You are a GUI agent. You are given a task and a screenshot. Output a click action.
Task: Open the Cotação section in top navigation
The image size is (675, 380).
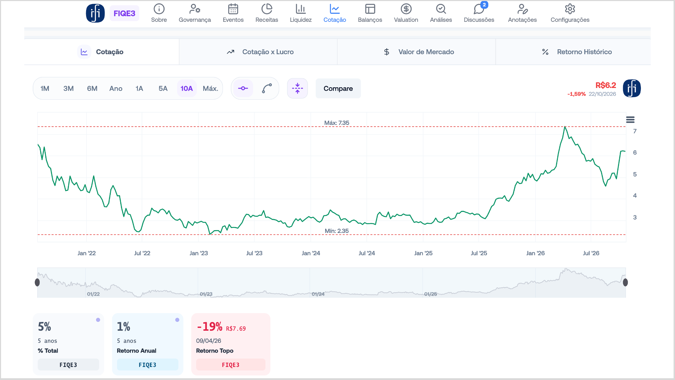335,13
